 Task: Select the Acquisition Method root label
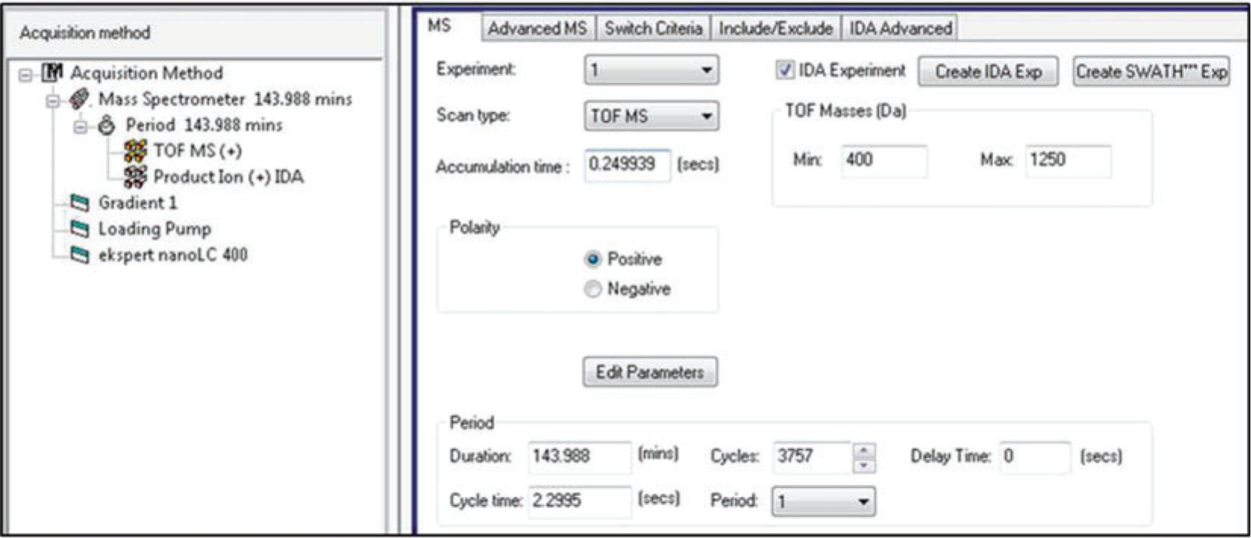147,73
